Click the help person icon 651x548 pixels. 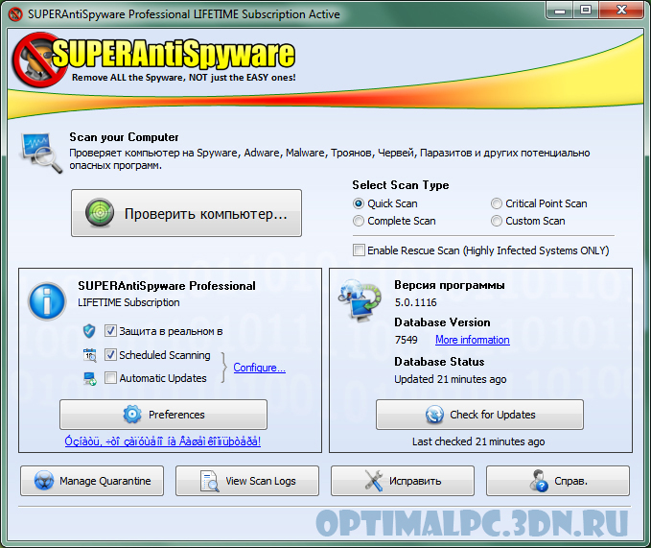pyautogui.click(x=539, y=481)
